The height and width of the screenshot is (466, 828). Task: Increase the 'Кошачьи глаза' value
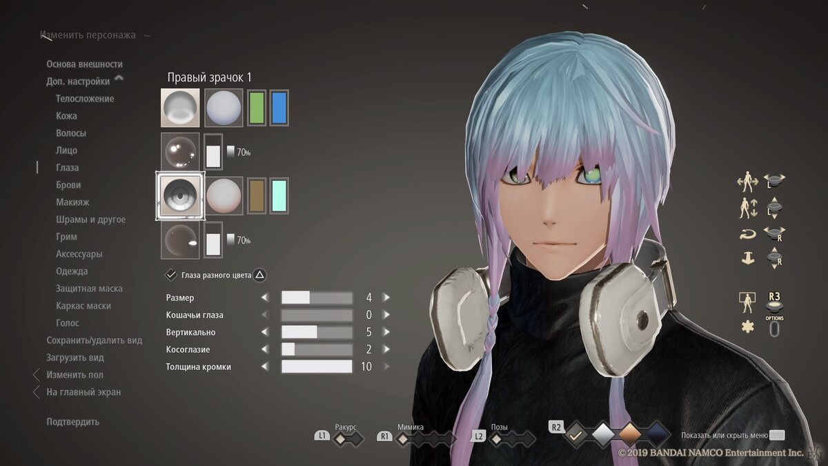386,315
